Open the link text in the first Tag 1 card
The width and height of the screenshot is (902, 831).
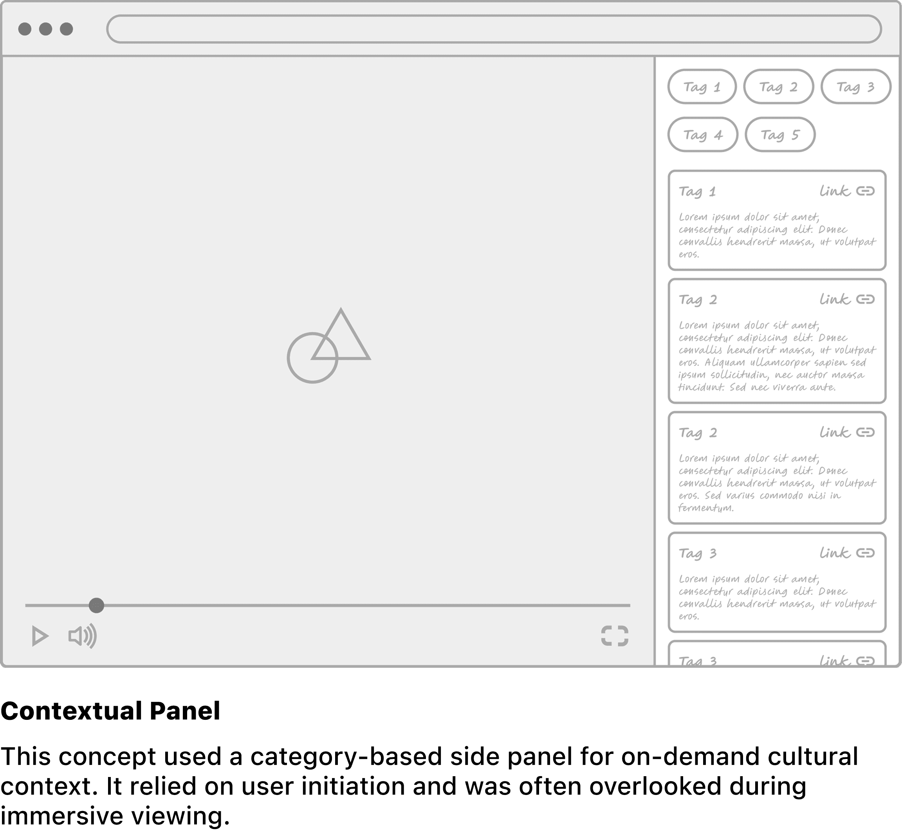[x=835, y=191]
